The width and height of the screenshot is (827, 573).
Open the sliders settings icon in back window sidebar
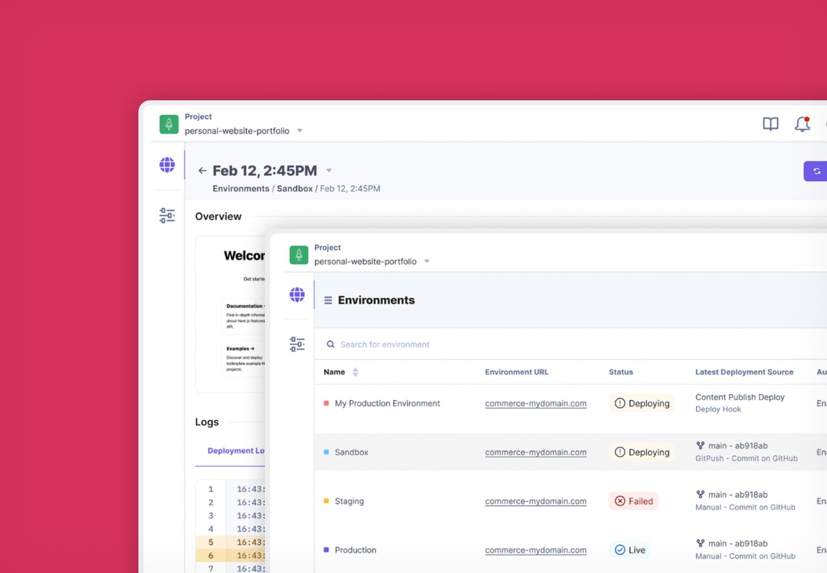pos(167,215)
